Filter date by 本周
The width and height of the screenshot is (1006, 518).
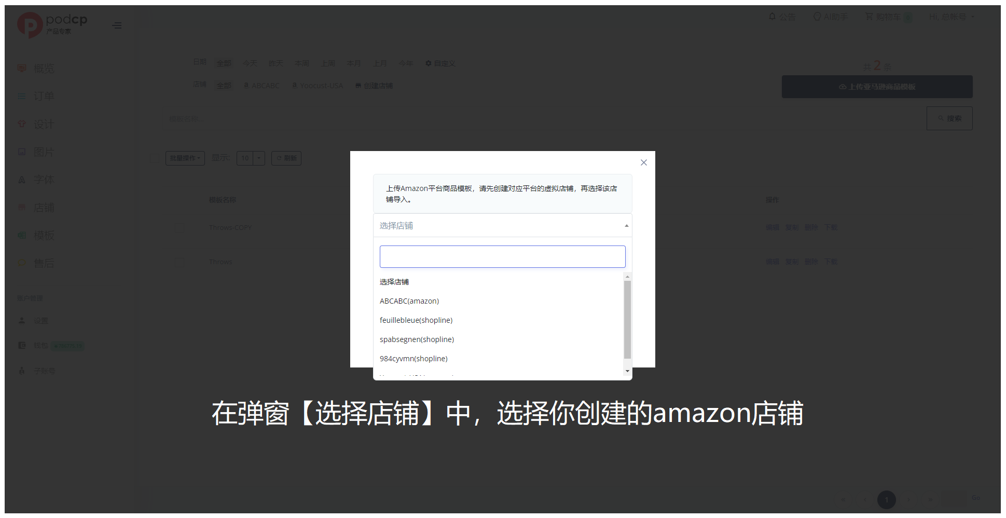point(302,63)
